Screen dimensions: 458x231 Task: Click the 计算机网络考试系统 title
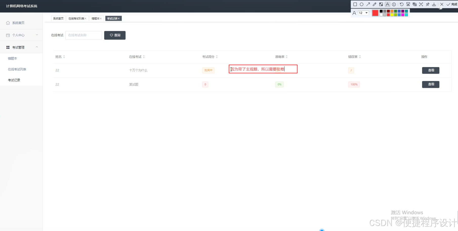click(22, 6)
